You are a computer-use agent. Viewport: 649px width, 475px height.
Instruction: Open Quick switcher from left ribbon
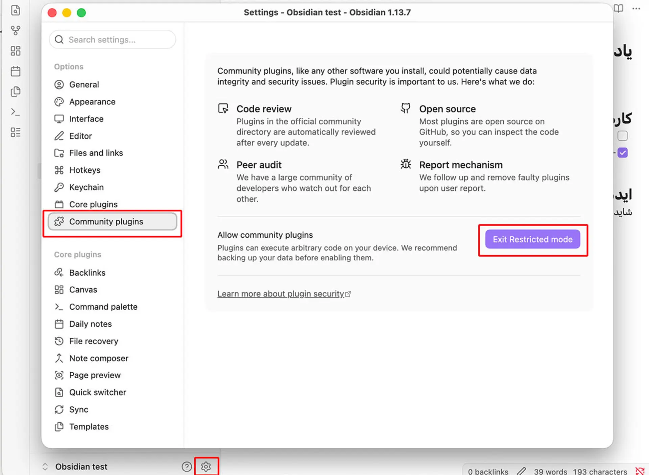(16, 10)
